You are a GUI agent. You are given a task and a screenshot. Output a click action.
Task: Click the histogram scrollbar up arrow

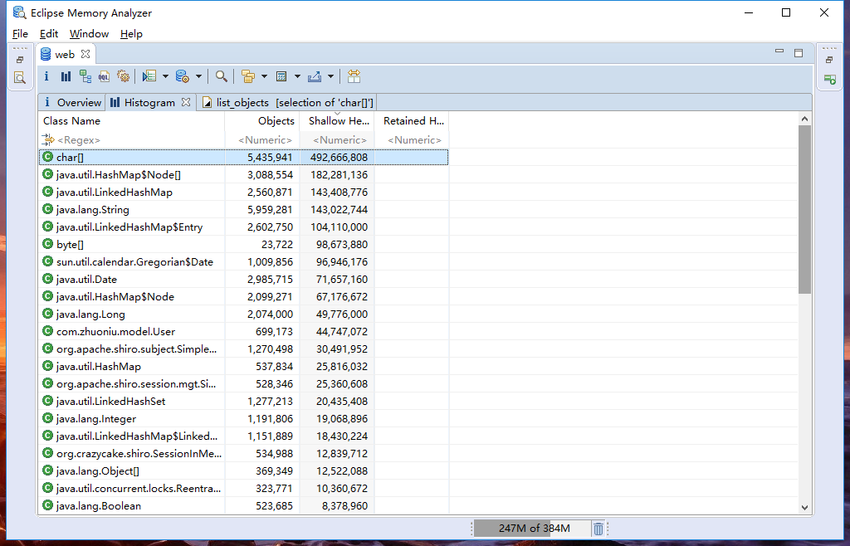(x=804, y=119)
